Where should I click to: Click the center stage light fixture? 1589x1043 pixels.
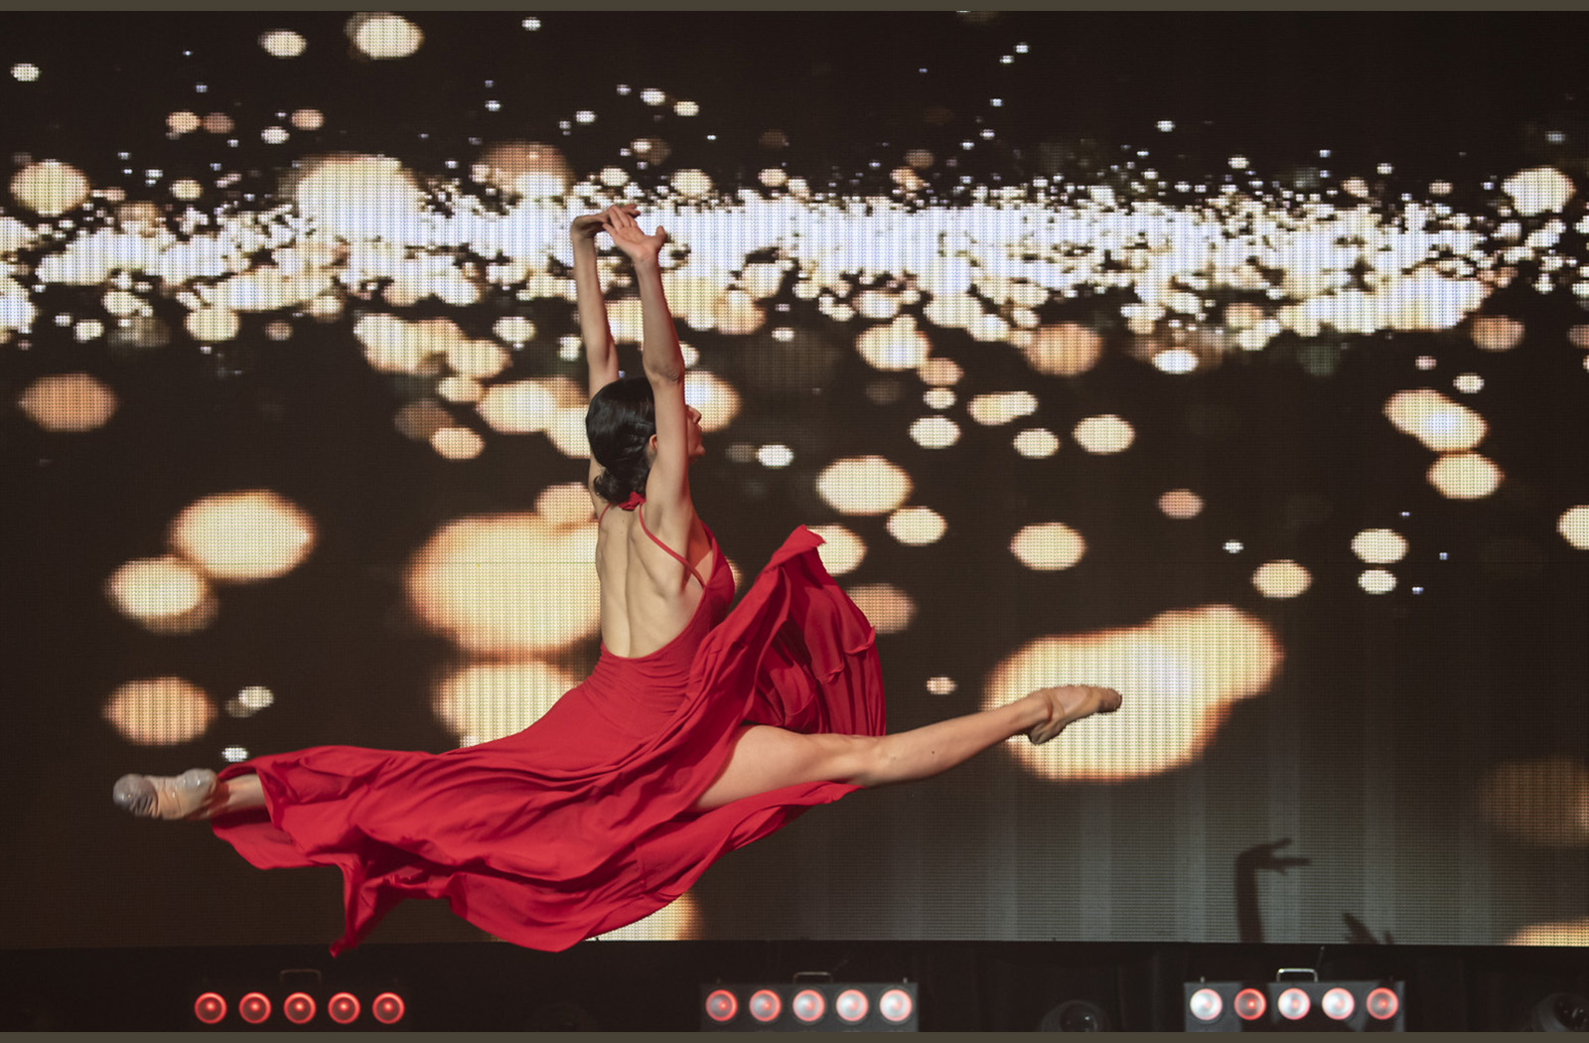click(x=807, y=1005)
